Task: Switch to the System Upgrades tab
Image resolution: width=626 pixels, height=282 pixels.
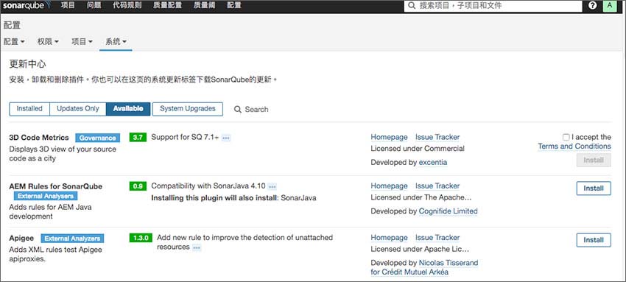Action: tap(188, 109)
